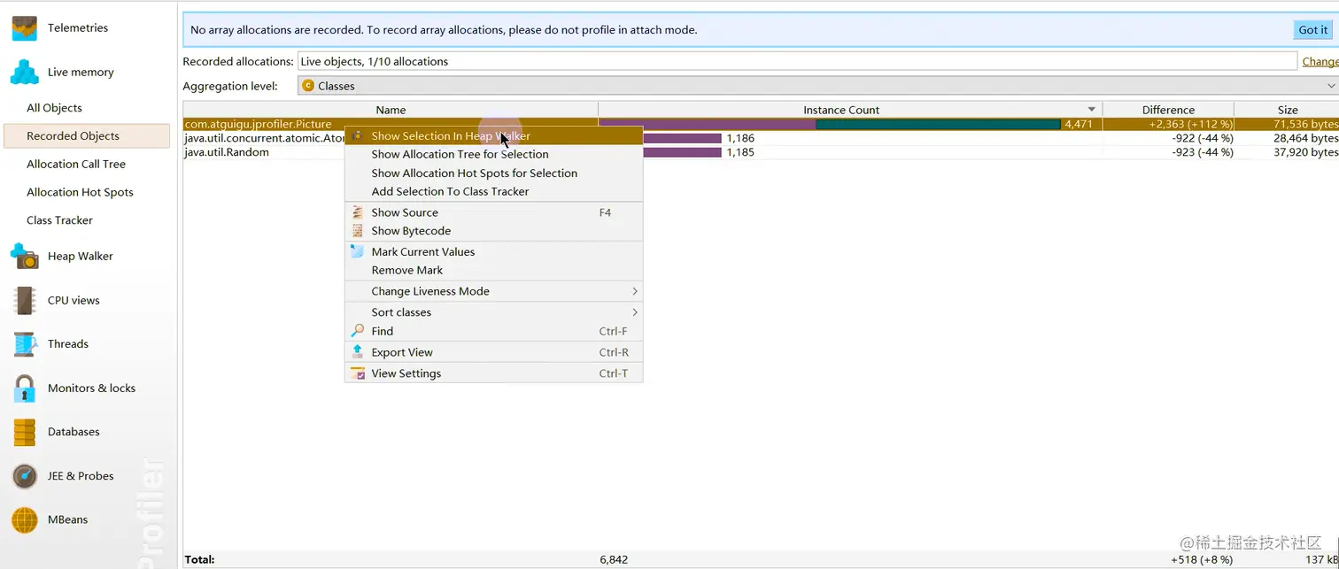Sort by the Name column header
Image resolution: width=1339 pixels, height=569 pixels.
[391, 110]
